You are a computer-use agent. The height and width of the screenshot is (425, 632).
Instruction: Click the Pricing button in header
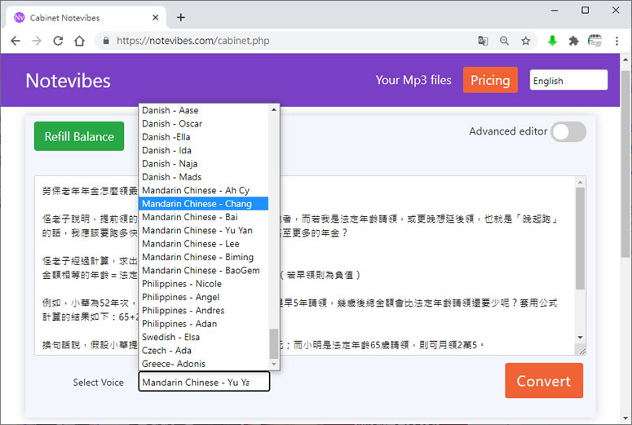point(490,80)
